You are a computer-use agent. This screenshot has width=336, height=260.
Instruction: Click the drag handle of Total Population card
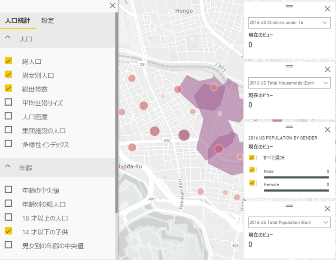pos(289,206)
